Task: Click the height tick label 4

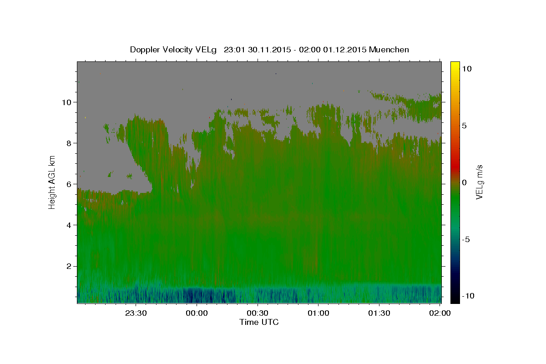Action: [x=68, y=225]
